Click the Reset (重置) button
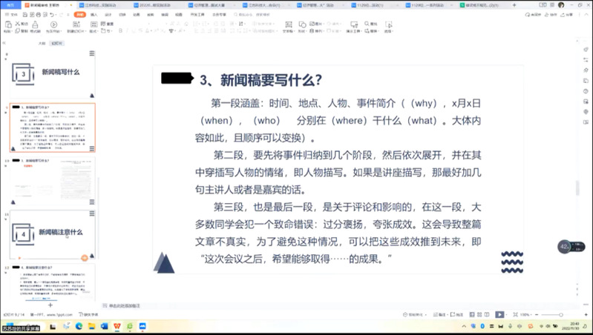This screenshot has height=335, width=593. click(108, 24)
